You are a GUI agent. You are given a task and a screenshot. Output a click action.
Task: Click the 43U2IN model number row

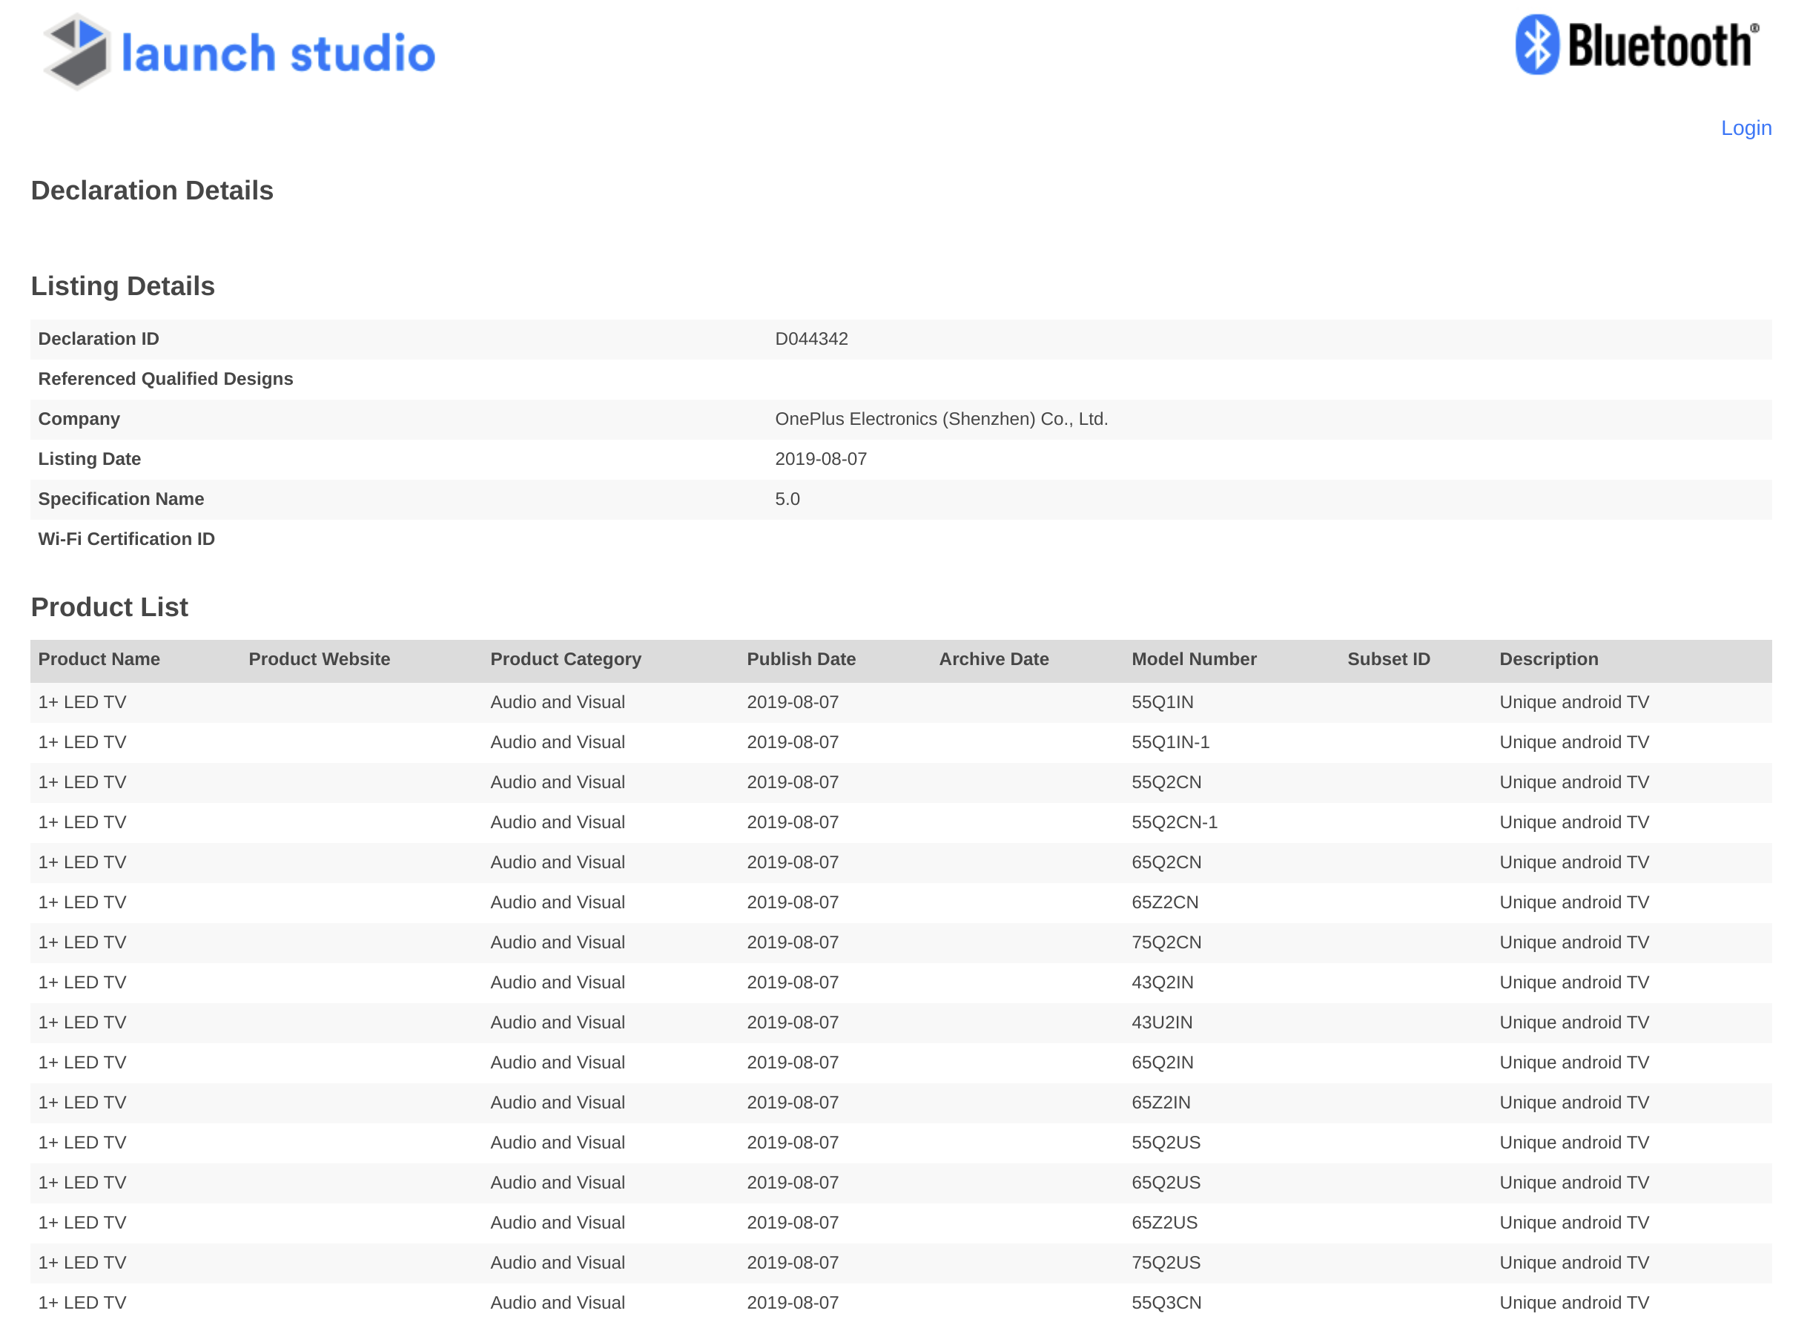1162,1022
